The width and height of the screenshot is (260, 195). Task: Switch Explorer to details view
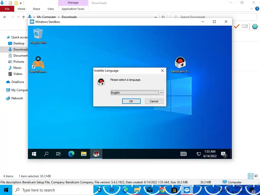click(251, 176)
